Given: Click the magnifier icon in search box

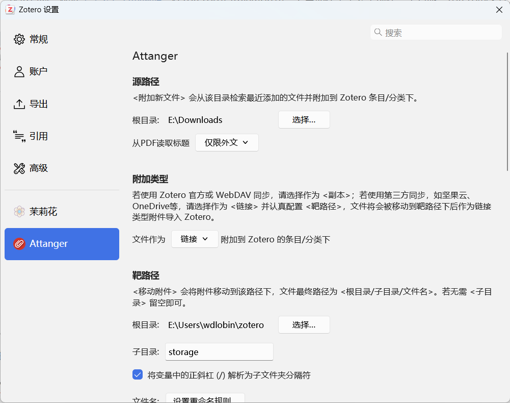Looking at the screenshot, I should (x=378, y=32).
